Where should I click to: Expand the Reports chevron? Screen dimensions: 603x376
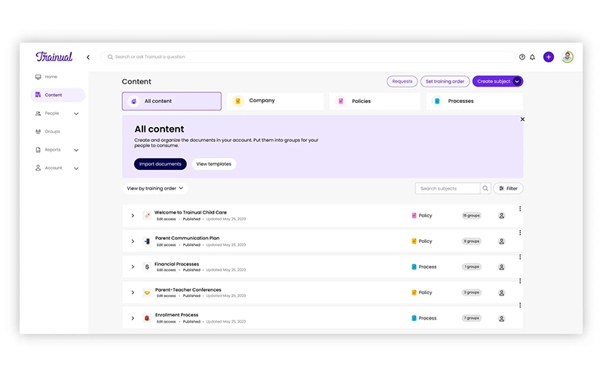pyautogui.click(x=76, y=150)
